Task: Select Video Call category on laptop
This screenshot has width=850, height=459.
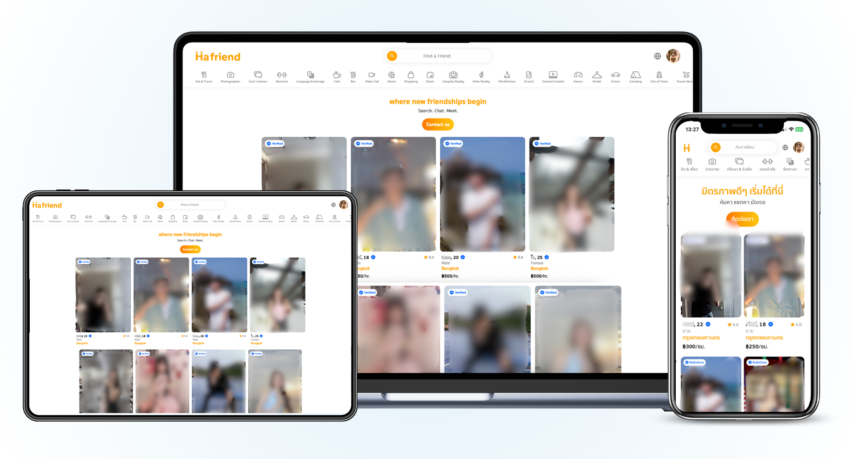Action: (372, 77)
